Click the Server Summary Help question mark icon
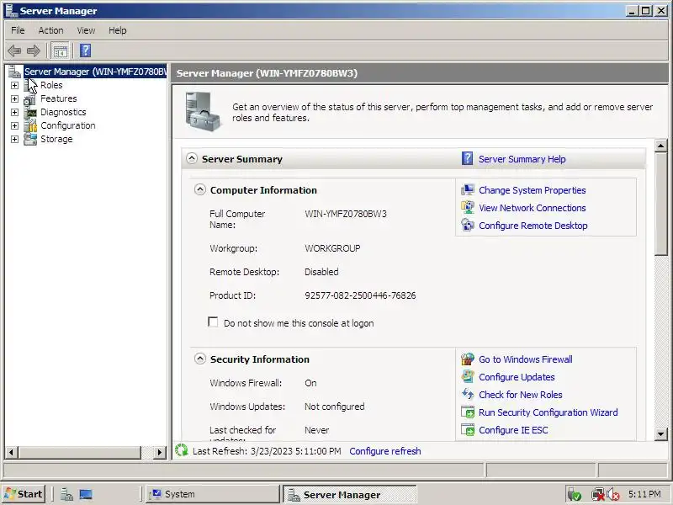The height and width of the screenshot is (505, 673). click(467, 158)
